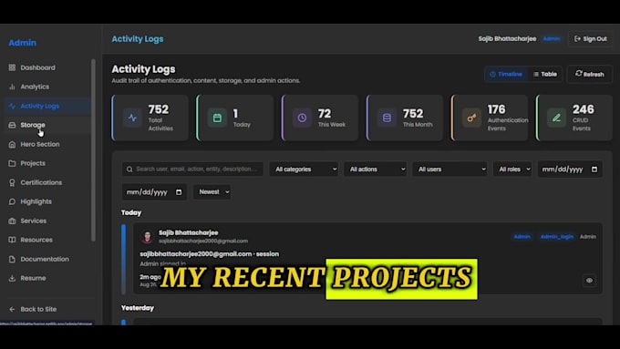Open the All categories dropdown

coord(304,169)
